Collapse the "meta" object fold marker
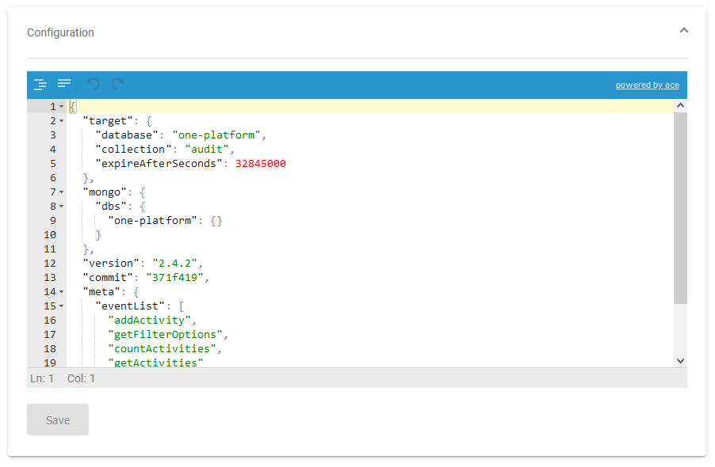This screenshot has width=715, height=467. point(60,291)
